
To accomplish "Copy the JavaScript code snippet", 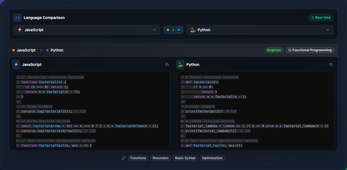I will (167, 65).
